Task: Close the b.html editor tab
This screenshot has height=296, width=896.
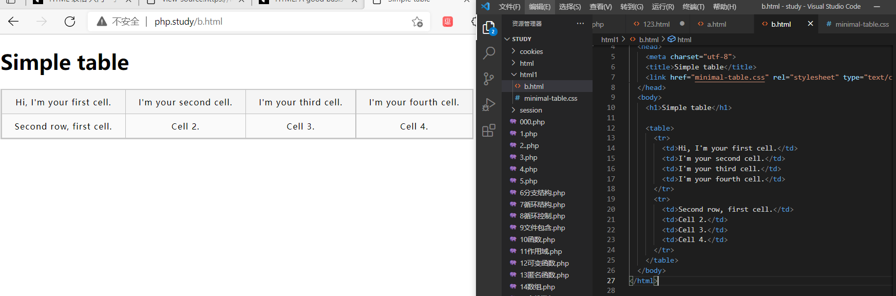Action: pyautogui.click(x=810, y=24)
